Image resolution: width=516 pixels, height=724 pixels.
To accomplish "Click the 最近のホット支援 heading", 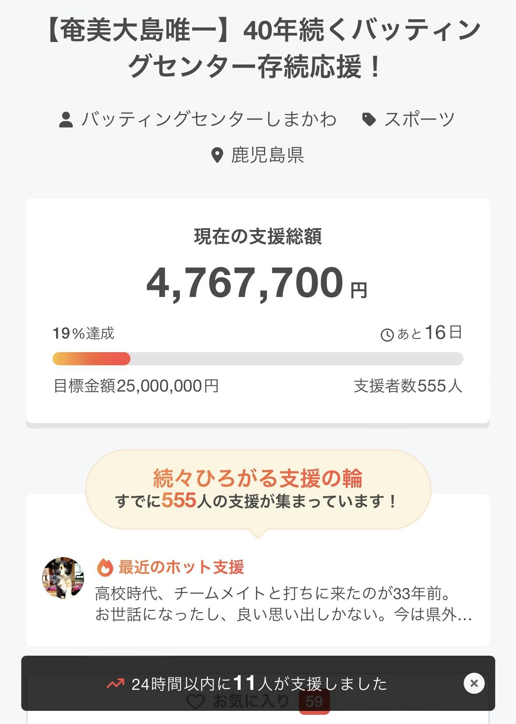I will pos(181,567).
